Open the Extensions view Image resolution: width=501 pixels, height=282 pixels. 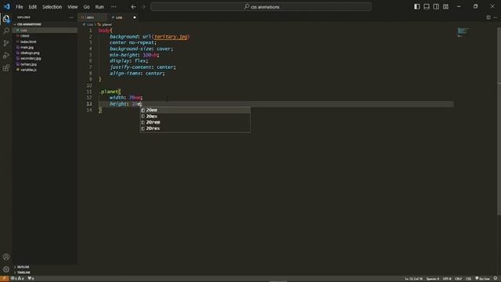[x=6, y=68]
